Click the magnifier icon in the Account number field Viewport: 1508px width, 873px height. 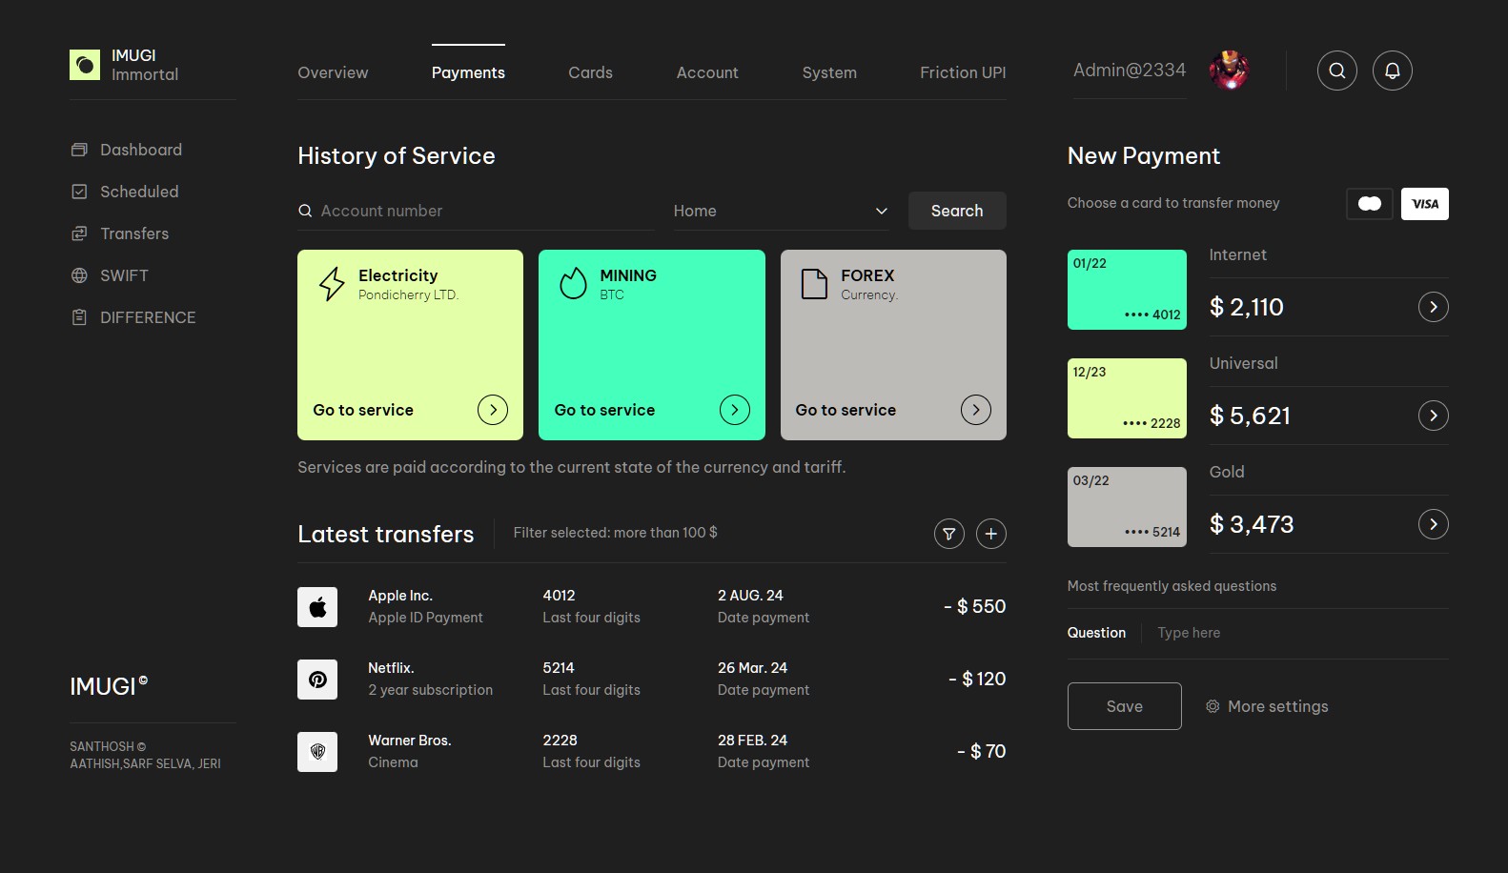coord(305,211)
